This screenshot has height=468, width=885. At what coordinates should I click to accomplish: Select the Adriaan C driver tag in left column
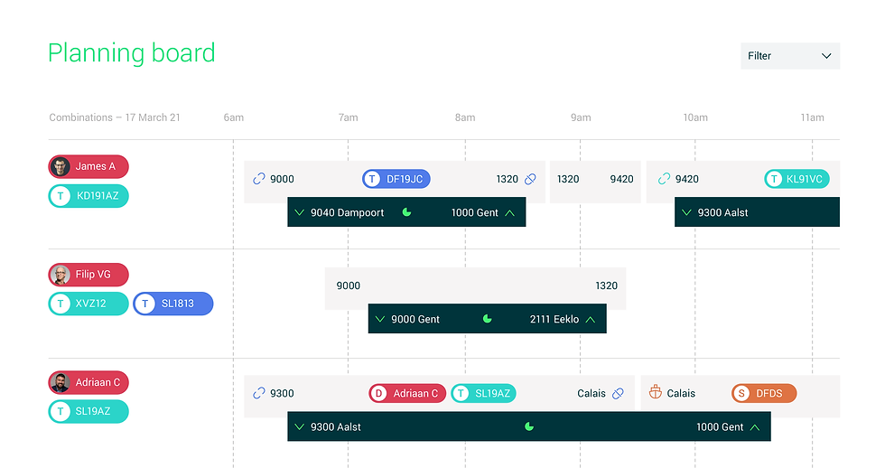(x=88, y=382)
